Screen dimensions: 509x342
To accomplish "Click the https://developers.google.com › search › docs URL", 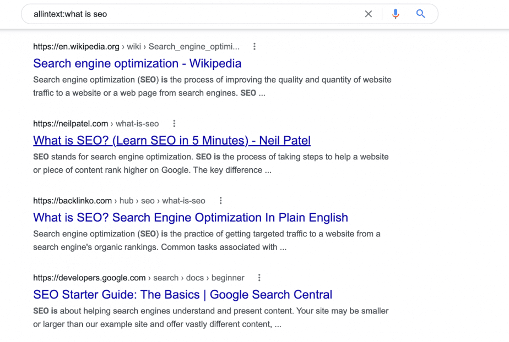I will [x=139, y=278].
